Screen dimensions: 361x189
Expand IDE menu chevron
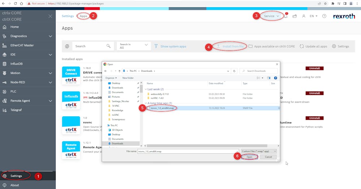[x=51, y=55]
